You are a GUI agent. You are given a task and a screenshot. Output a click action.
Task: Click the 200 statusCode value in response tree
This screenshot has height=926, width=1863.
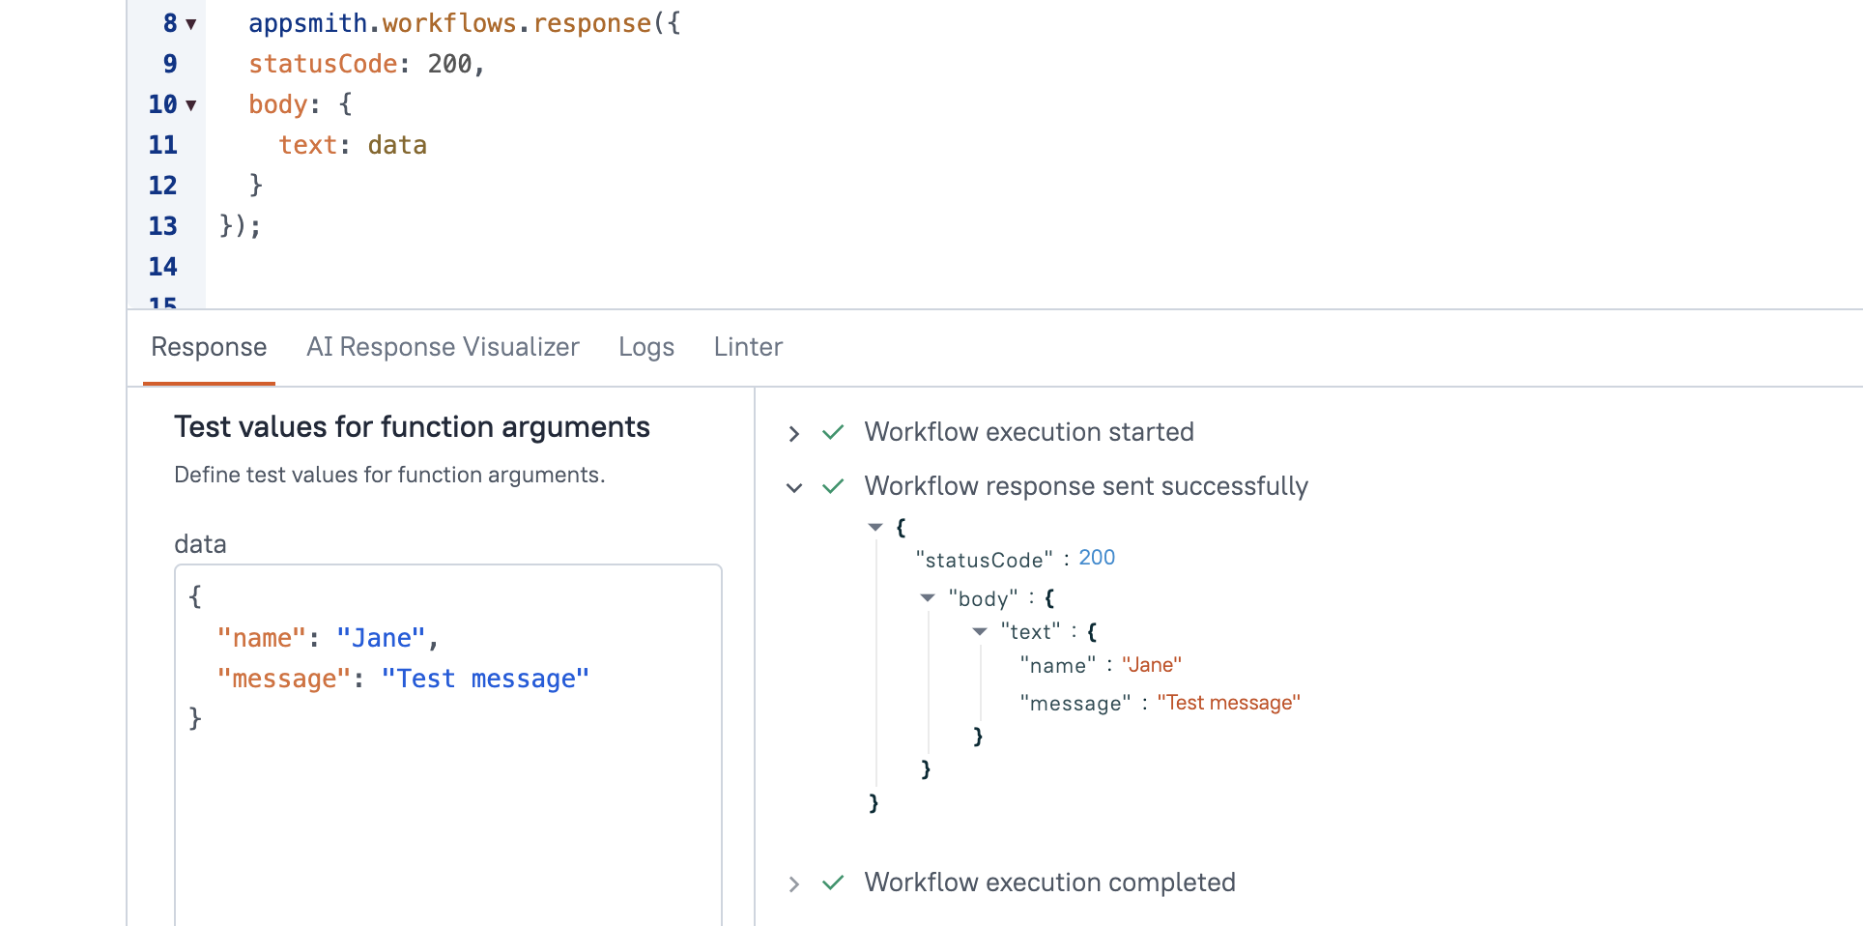point(1096,558)
